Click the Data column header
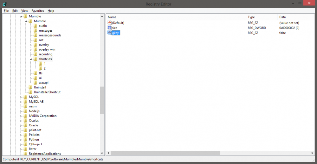This screenshot has width=317, height=164. pos(296,17)
